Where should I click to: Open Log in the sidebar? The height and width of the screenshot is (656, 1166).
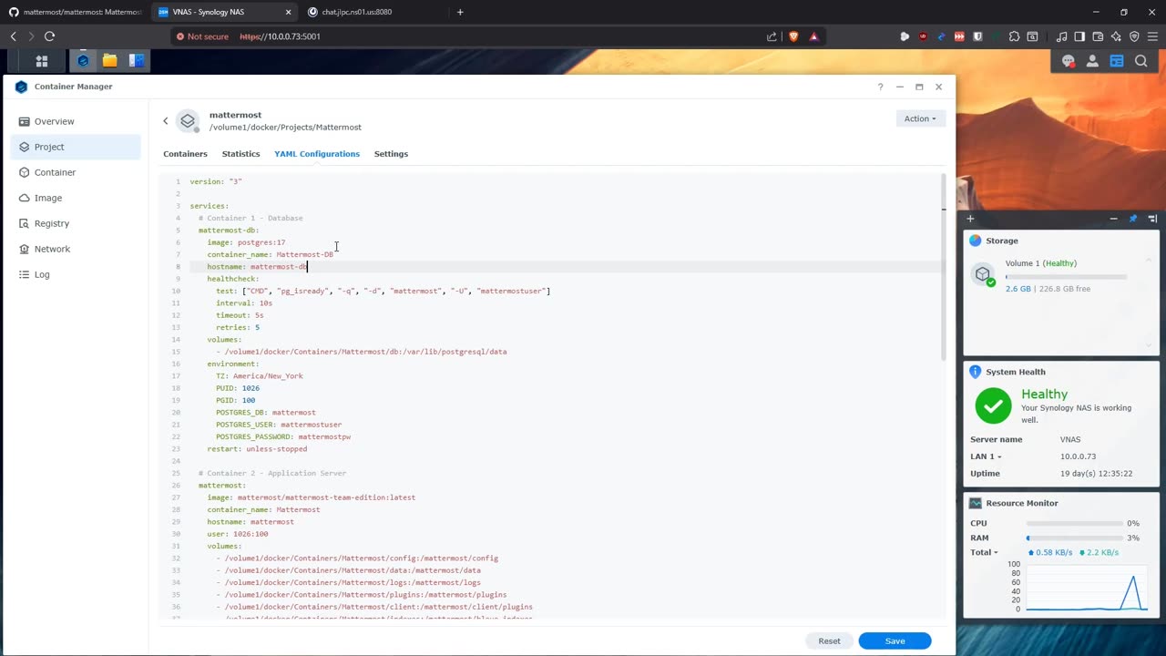pos(76,274)
